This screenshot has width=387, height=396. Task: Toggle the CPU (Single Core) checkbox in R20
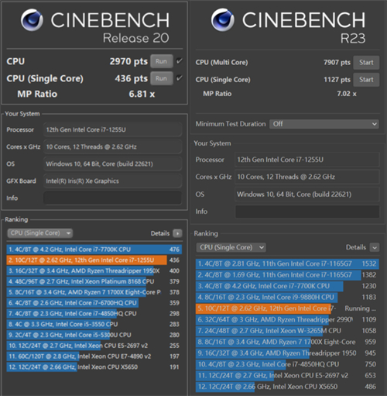pyautogui.click(x=180, y=78)
